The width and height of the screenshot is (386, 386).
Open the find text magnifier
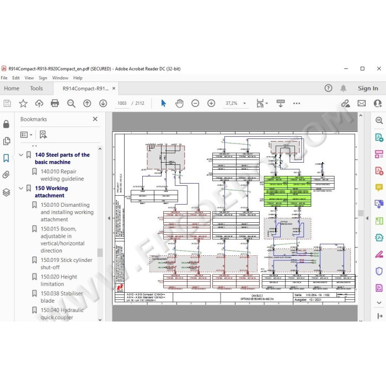coord(71,104)
